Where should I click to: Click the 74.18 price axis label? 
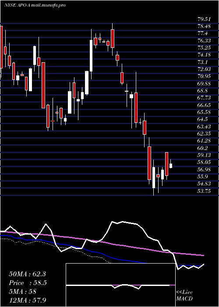point(204,55)
